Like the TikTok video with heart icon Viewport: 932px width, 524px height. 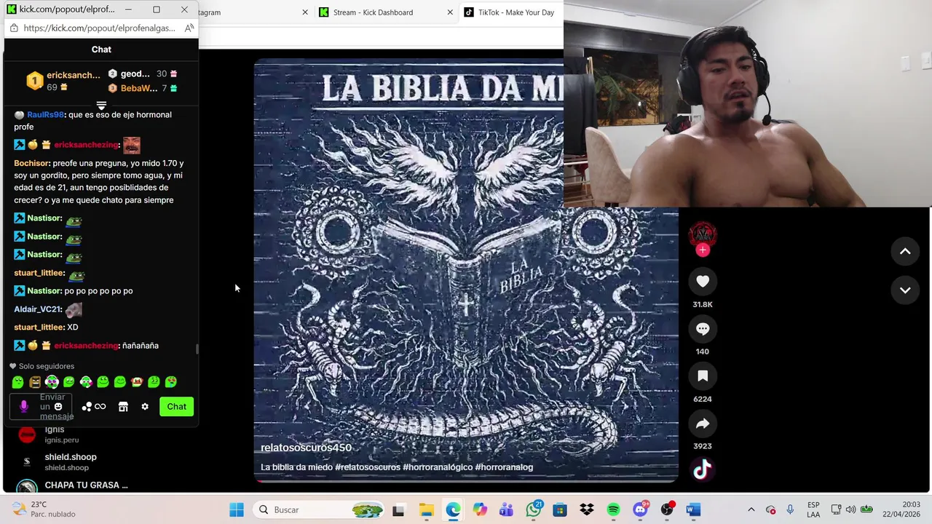703,282
